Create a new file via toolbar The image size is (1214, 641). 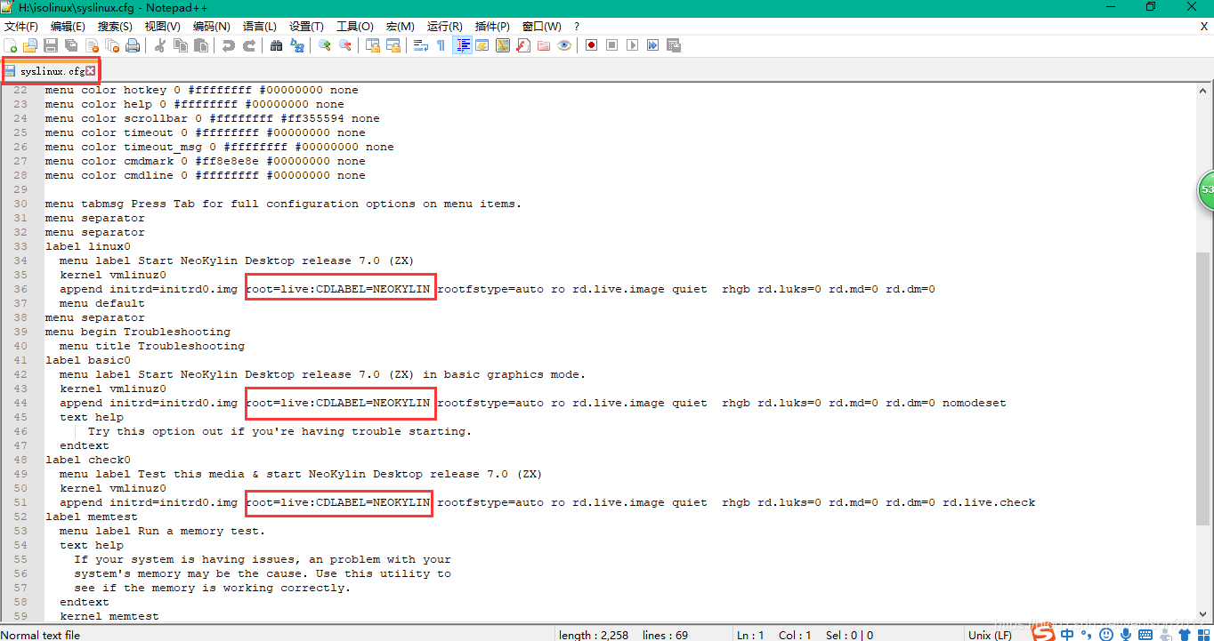[x=11, y=45]
